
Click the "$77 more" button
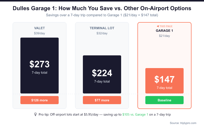click(102, 100)
